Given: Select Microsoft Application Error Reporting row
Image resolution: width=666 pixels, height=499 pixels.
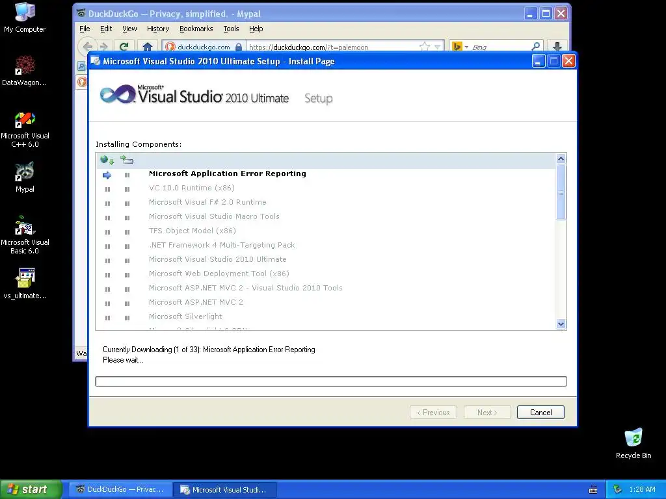Looking at the screenshot, I should point(326,173).
